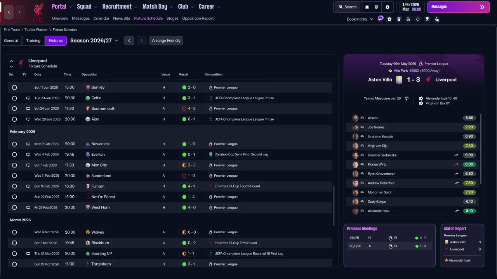Go to previous season with left arrow

pos(129,41)
